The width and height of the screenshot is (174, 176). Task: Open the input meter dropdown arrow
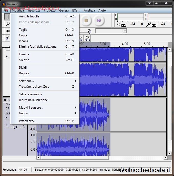154,25
